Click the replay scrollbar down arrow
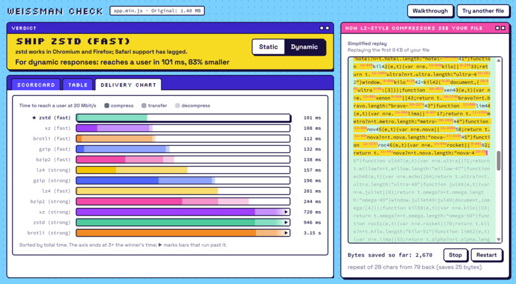 [499, 239]
